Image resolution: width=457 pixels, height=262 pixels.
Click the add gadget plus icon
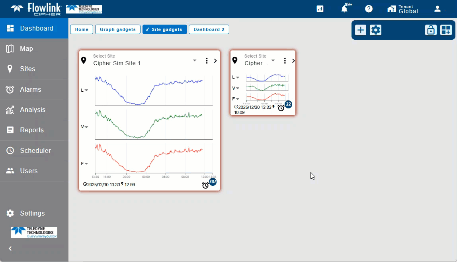pos(360,30)
